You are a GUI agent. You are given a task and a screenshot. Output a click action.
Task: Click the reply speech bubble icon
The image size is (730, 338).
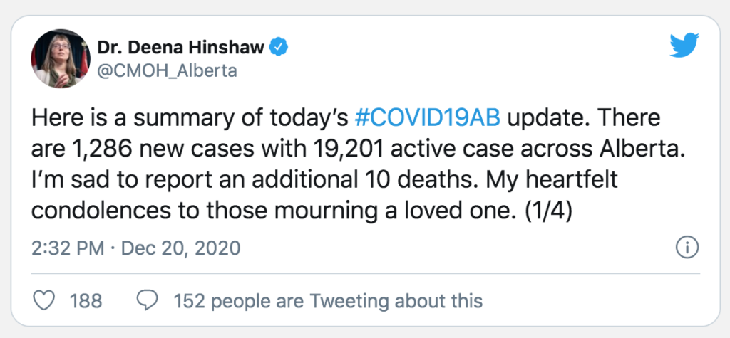tap(147, 301)
